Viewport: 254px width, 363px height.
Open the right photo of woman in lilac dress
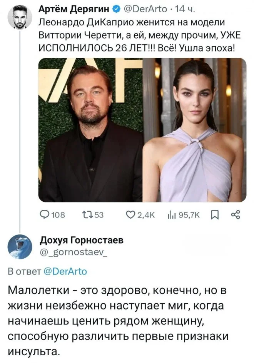coord(195,130)
